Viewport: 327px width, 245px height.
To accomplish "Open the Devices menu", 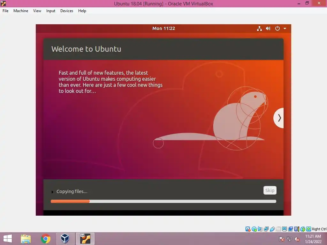I will pos(67,11).
